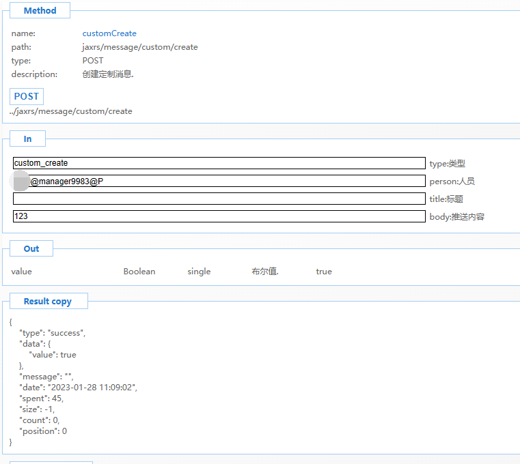Click the type:类型 field label
Viewport: 520px width, 464px height.
click(447, 164)
